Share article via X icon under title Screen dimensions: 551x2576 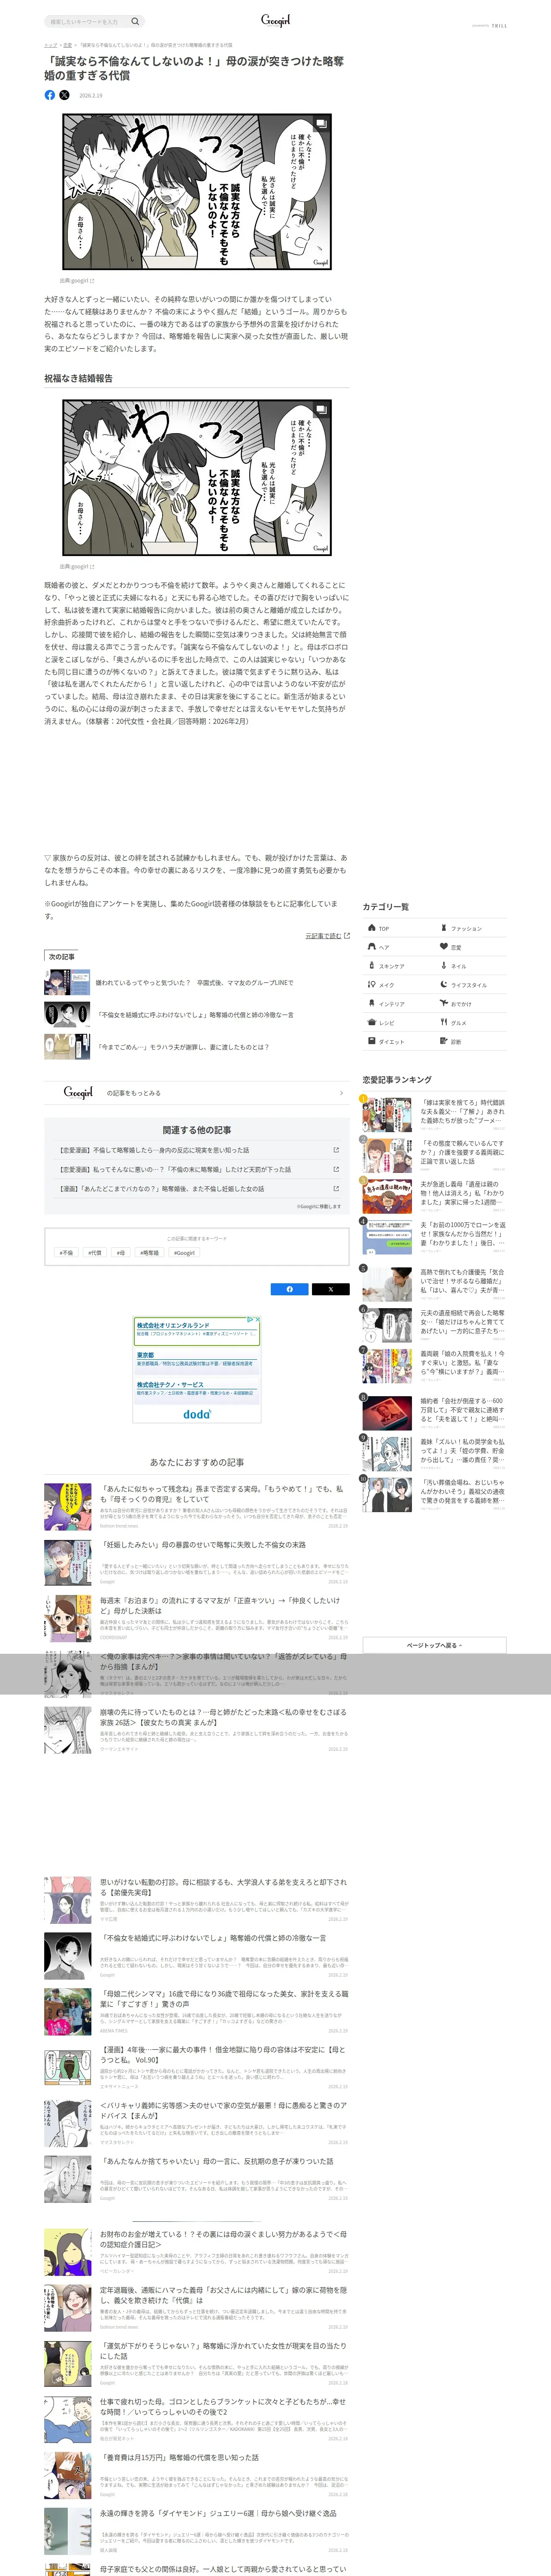(64, 95)
